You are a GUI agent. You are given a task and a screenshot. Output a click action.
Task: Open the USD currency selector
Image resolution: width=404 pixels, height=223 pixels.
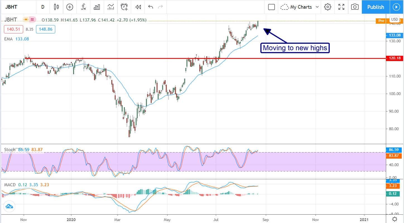395,19
